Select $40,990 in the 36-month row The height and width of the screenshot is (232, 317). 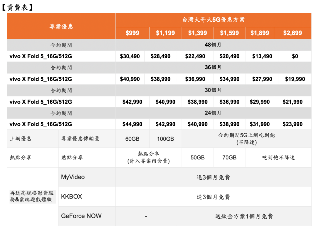point(130,79)
